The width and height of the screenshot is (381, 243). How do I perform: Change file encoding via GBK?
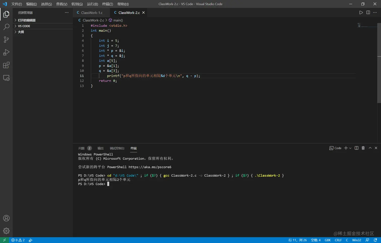pos(328,240)
